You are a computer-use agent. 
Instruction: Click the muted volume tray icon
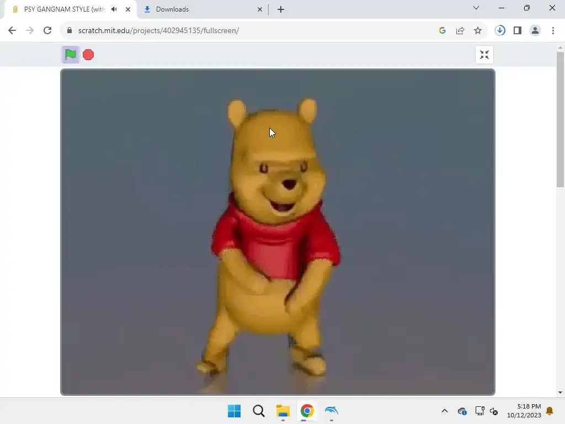point(494,411)
